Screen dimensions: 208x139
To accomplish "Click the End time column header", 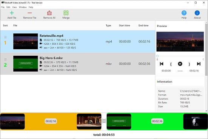I will [144, 25].
